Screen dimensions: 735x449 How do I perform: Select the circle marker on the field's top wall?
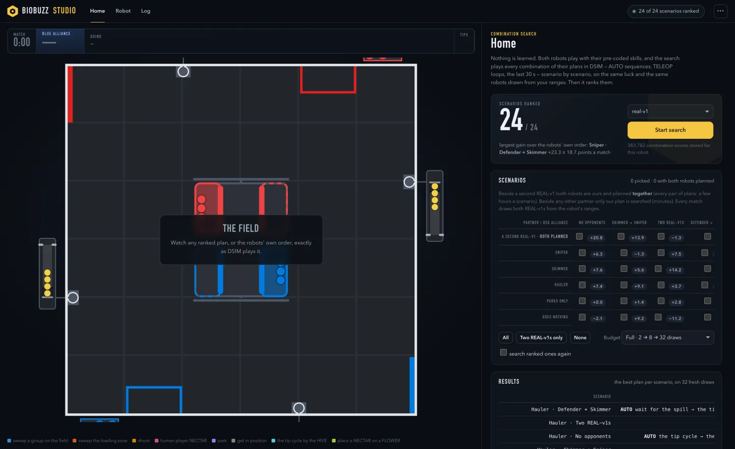click(x=183, y=71)
